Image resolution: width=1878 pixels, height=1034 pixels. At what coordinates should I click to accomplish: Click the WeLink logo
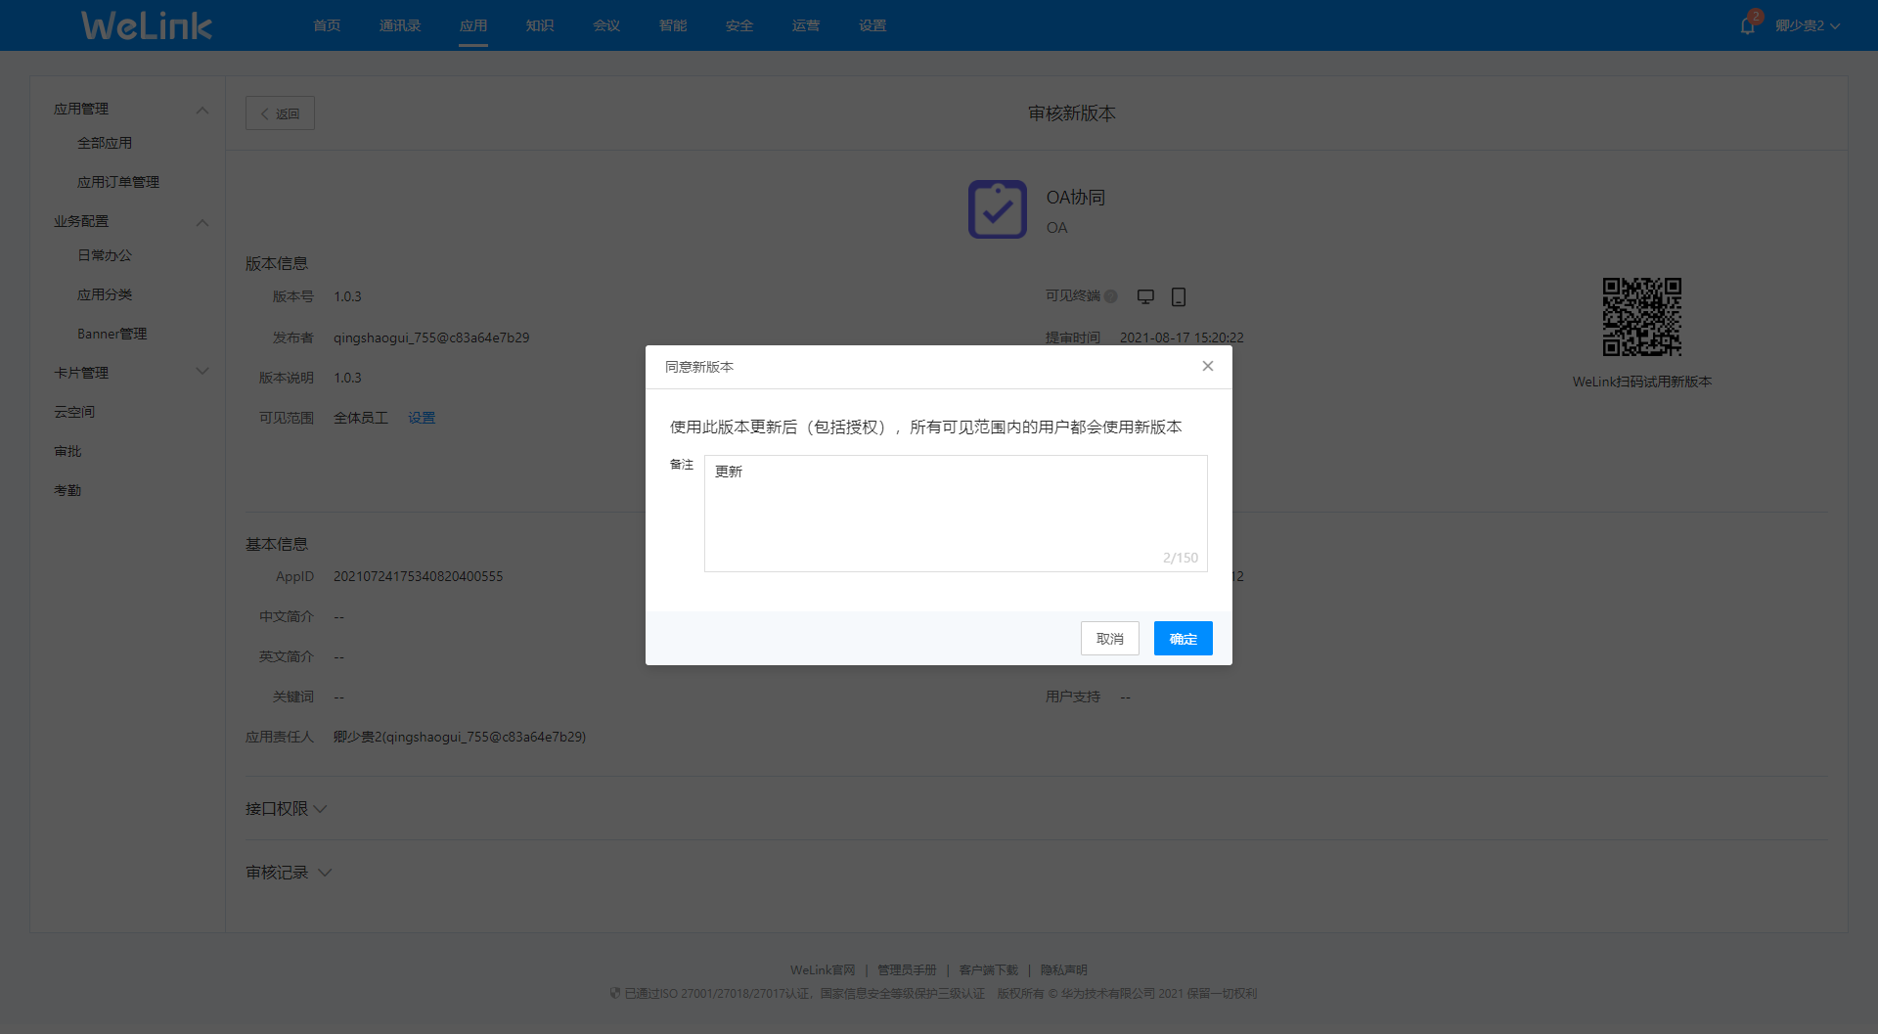(147, 25)
